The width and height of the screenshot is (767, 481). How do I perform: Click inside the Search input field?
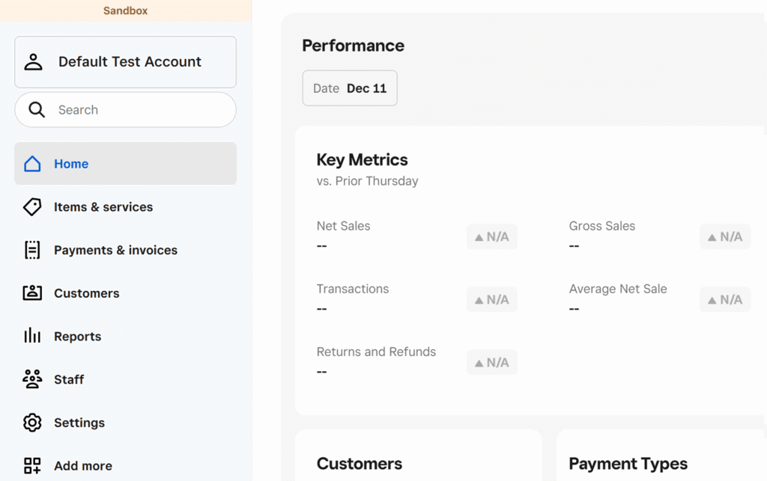pyautogui.click(x=135, y=110)
